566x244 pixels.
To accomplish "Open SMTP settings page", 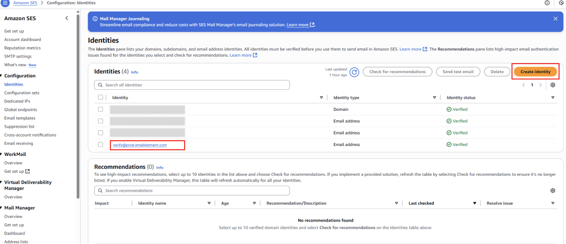I will pos(18,56).
